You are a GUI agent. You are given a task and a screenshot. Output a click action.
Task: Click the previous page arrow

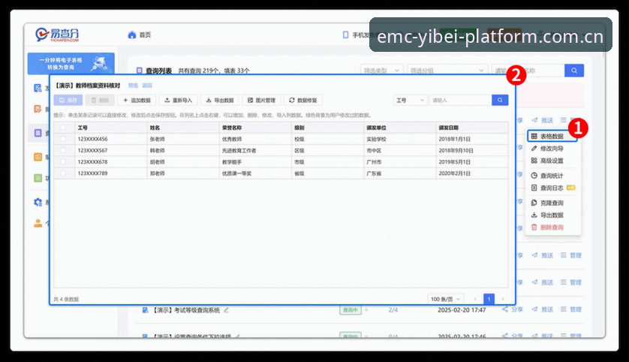pyautogui.click(x=475, y=299)
